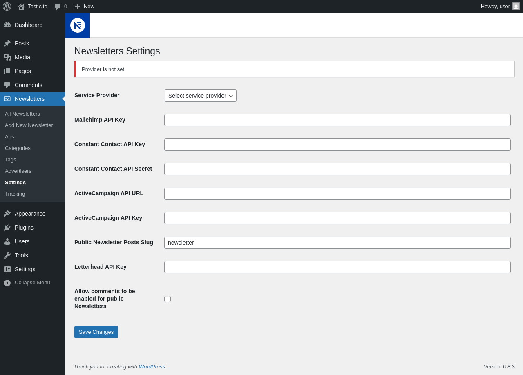The width and height of the screenshot is (523, 375).
Task: Click the Posts pushpin icon
Action: point(7,43)
